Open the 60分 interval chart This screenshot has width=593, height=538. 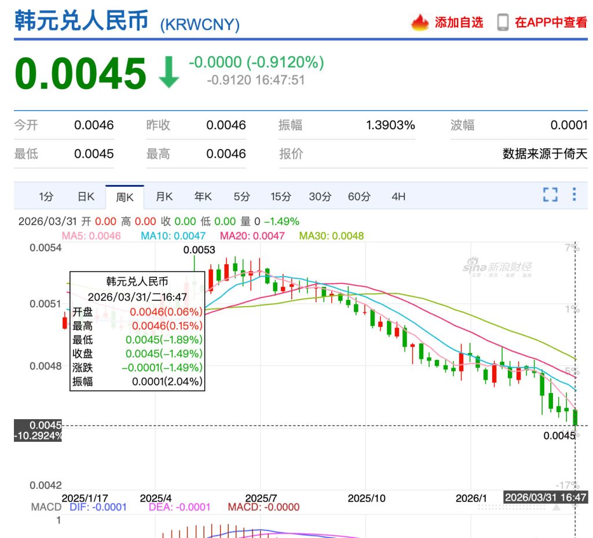coord(359,197)
